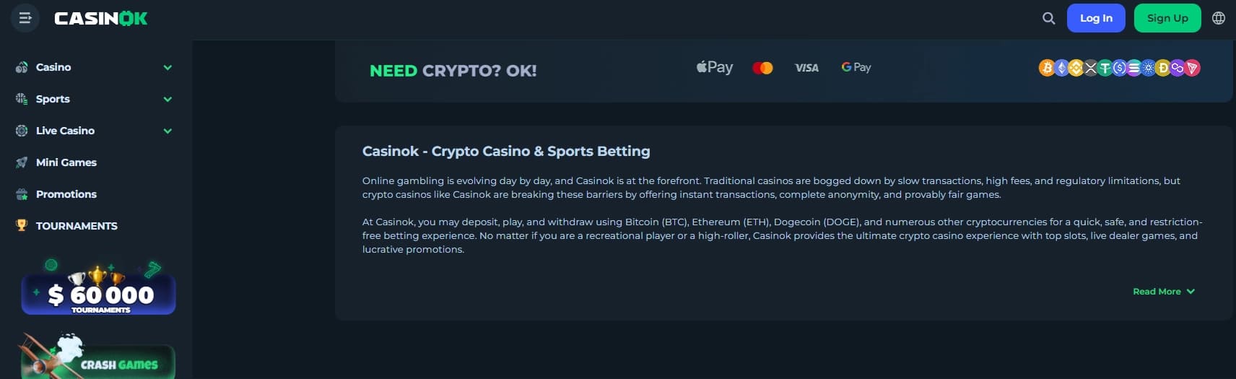Expand the Sports sidebar submenu
Viewport: 1236px width, 379px height.
[x=167, y=99]
